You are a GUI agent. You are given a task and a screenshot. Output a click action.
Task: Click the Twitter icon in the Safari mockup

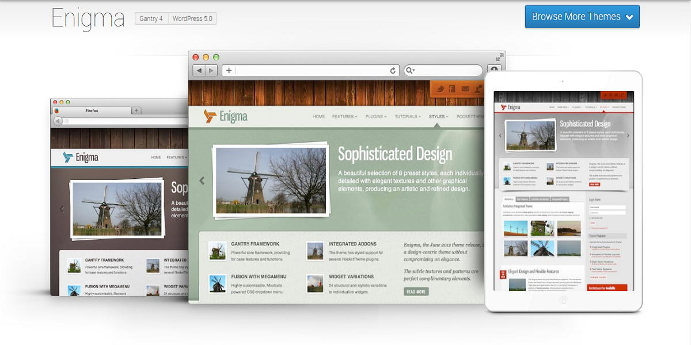(x=439, y=89)
